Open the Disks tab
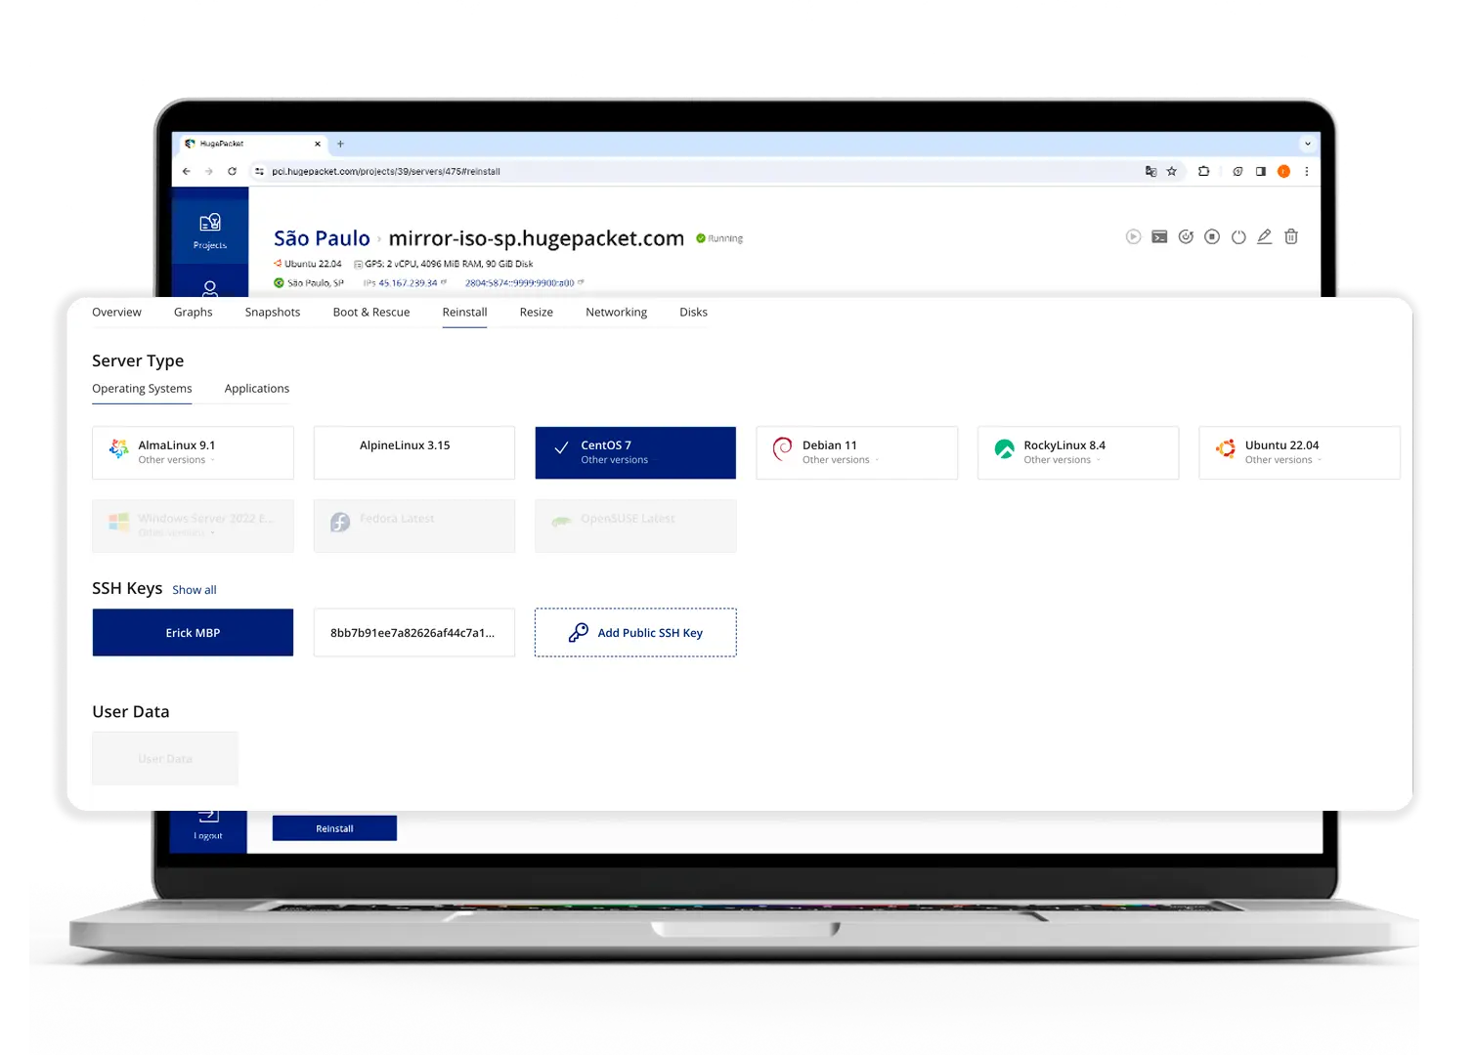This screenshot has height=1055, width=1476. coord(693,313)
